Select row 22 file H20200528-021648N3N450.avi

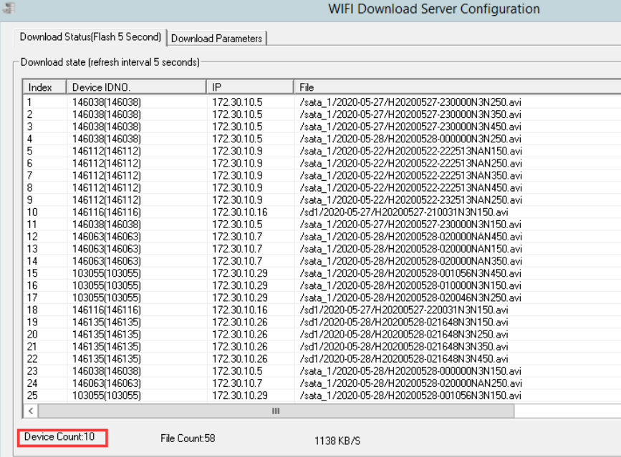(x=404, y=359)
